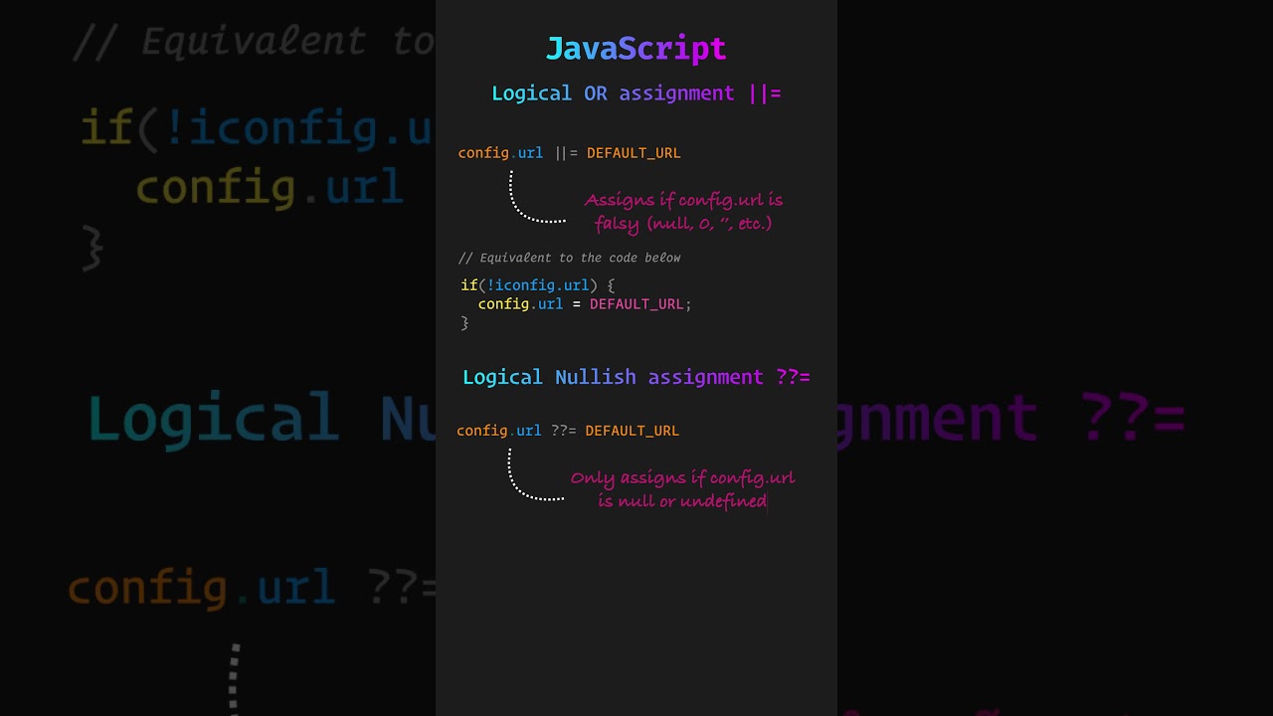This screenshot has height=716, width=1273.
Task: Click the statement "config.url = DEFAULT_URL;"
Action: 585,304
